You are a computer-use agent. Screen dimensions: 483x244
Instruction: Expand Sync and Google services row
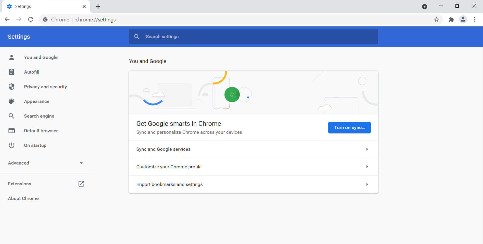[253, 149]
